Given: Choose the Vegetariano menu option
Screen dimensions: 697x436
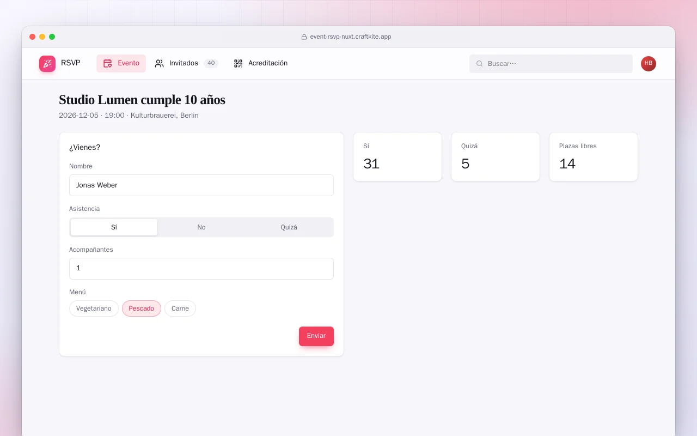Looking at the screenshot, I should pos(94,308).
